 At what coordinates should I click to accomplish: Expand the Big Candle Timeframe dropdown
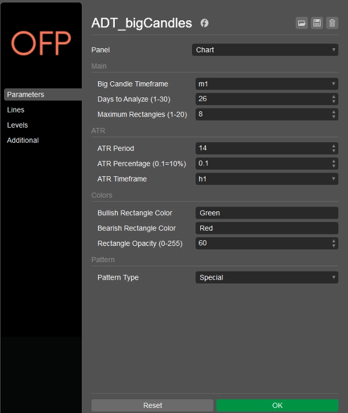point(267,84)
